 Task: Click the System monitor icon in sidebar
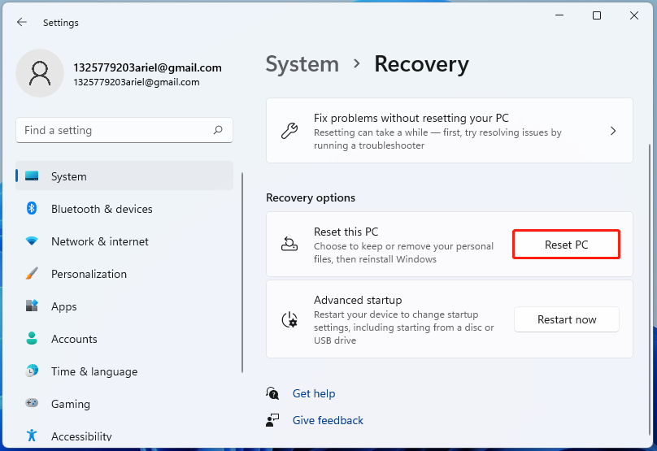point(32,176)
